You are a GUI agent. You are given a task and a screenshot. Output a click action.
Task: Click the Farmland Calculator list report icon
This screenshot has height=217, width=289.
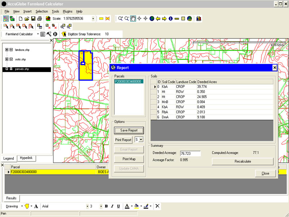pyautogui.click(x=43, y=34)
